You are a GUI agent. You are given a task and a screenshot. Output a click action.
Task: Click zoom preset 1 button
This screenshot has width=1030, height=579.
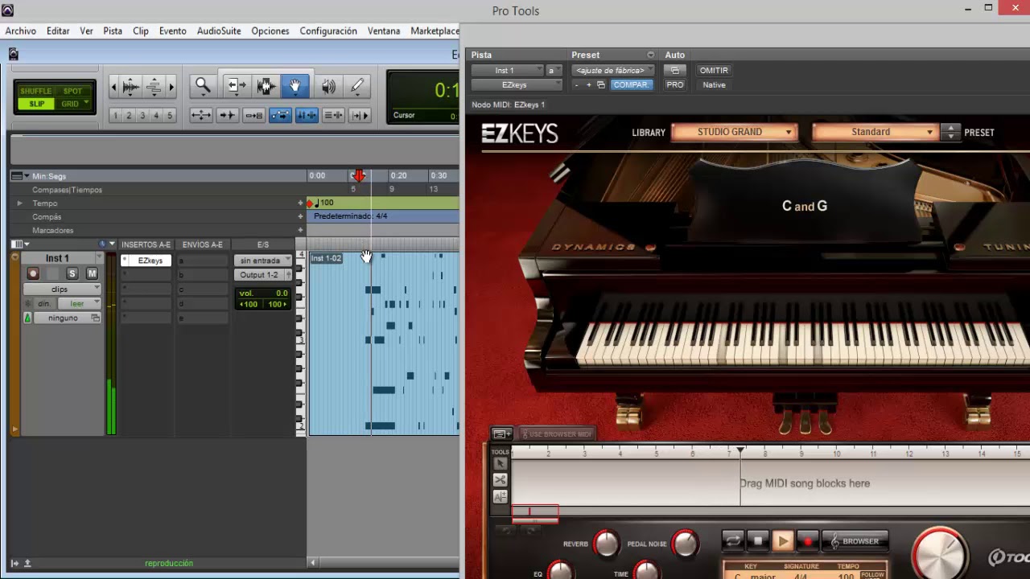pos(116,116)
